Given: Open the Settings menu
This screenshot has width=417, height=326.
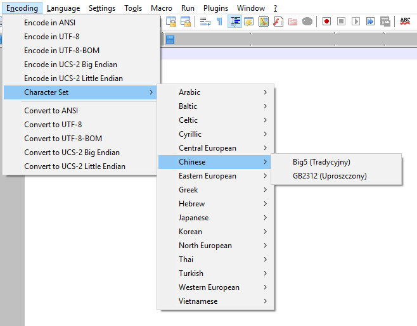Looking at the screenshot, I should (x=102, y=8).
